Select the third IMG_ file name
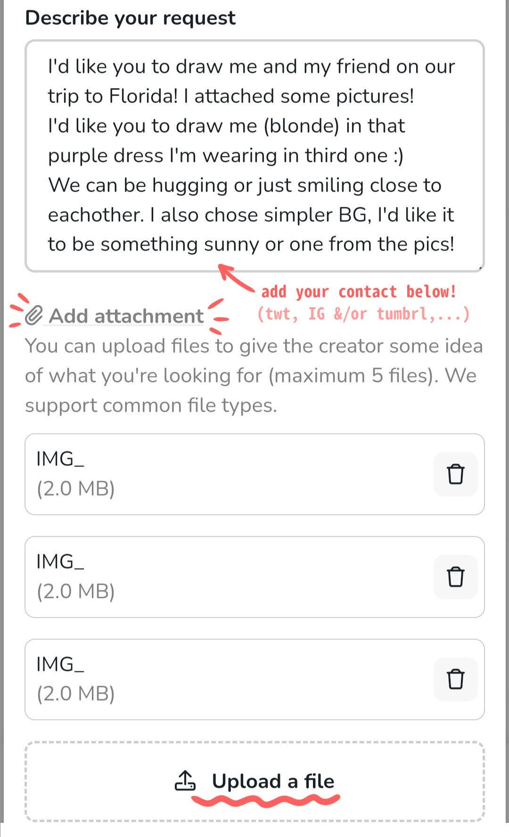 [x=60, y=665]
